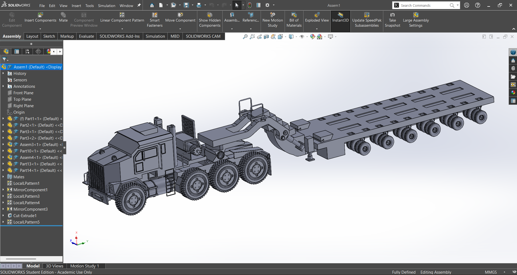Click Bill of Materials icon
Viewport: 517px width, 275px height.
pyautogui.click(x=294, y=15)
